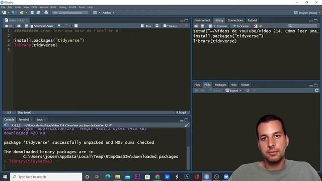Click the code tools wand icon
The image size is (322, 181).
click(x=66, y=26)
